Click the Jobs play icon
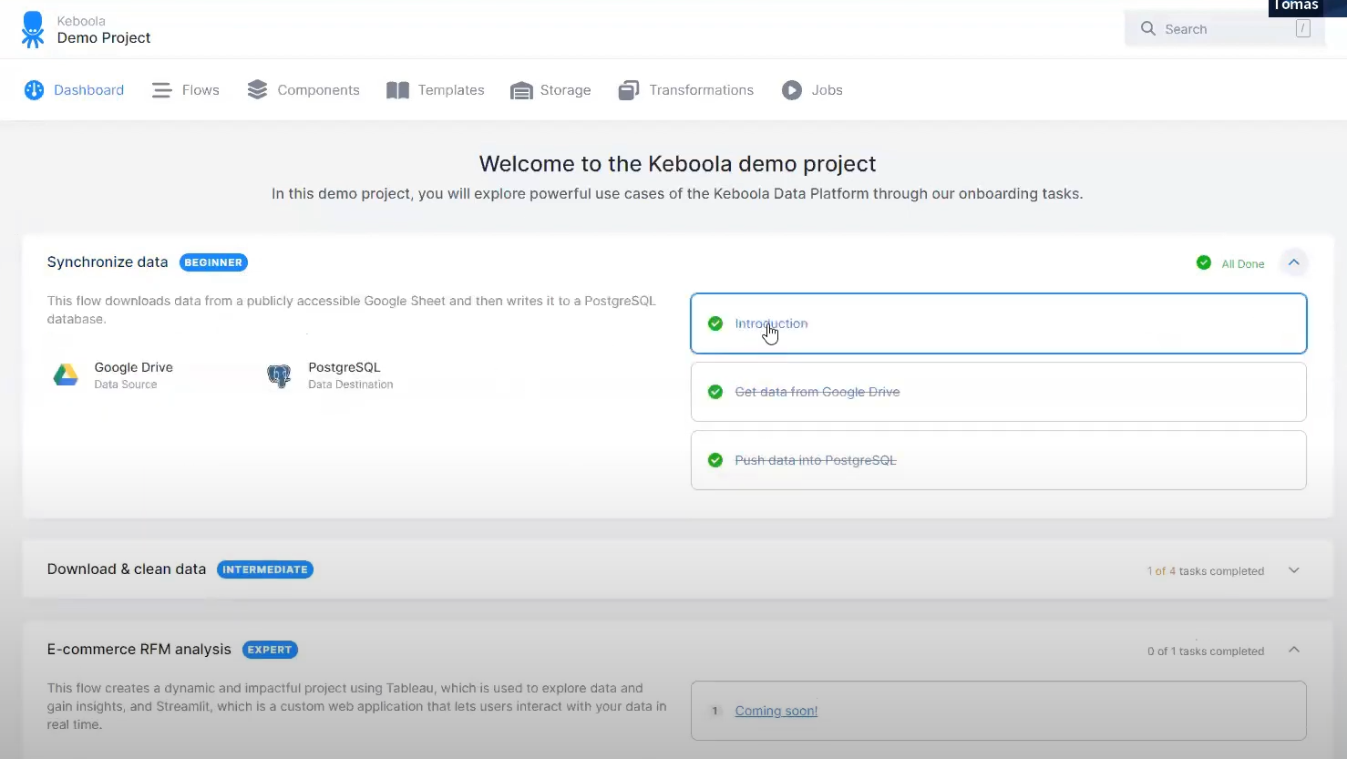 (790, 90)
